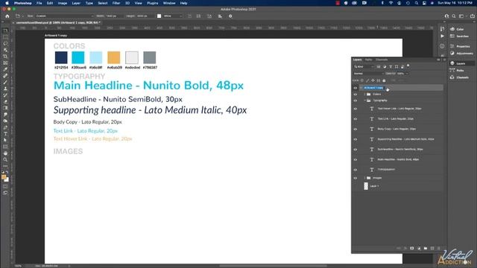Viewport: 477px width, 268px height.
Task: Open the Paths panel from the side dock
Action: (x=457, y=71)
